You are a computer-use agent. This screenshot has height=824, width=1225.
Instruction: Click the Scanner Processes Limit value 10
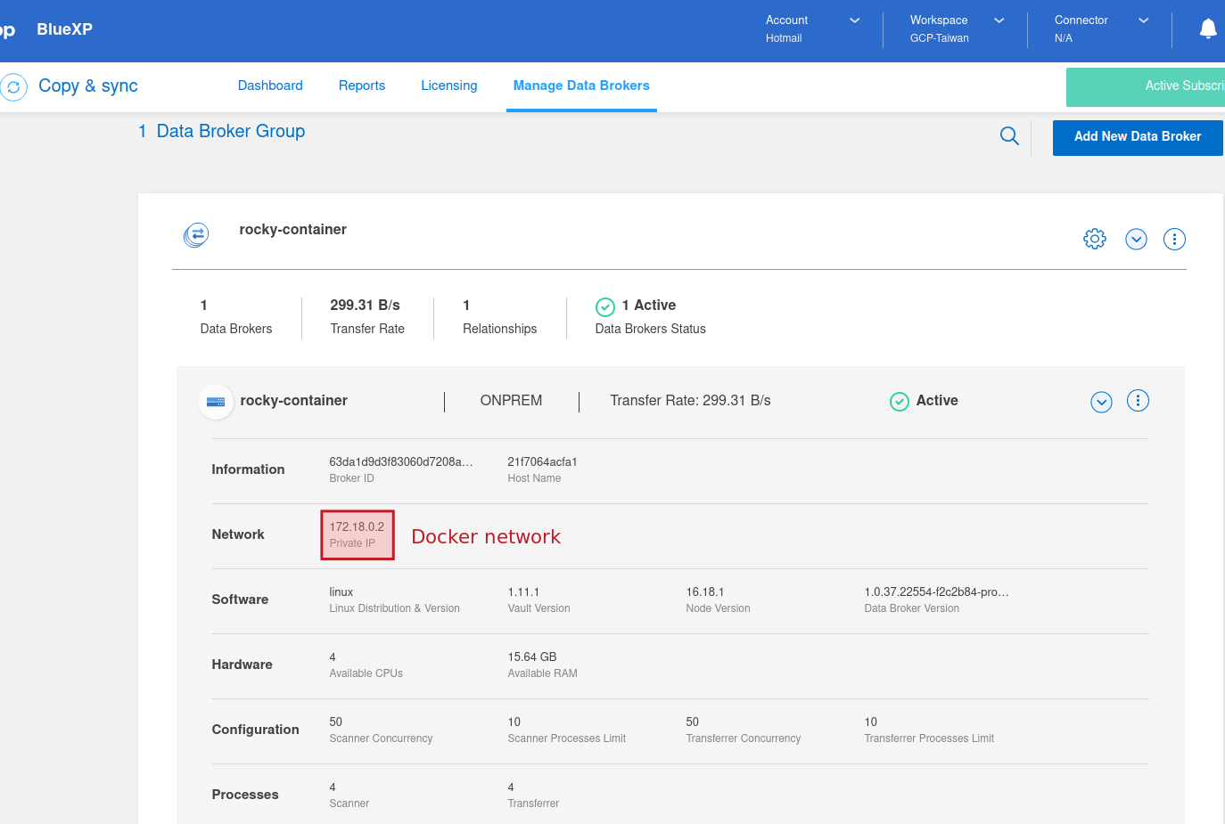pos(514,722)
